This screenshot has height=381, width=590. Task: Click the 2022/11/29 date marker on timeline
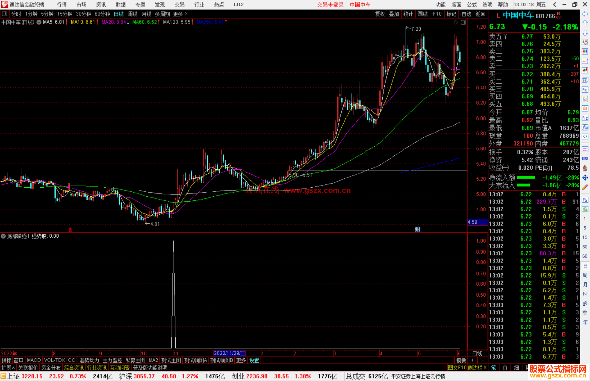(229, 353)
